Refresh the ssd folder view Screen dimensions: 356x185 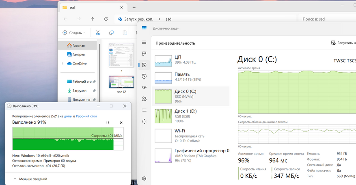[x=106, y=19]
